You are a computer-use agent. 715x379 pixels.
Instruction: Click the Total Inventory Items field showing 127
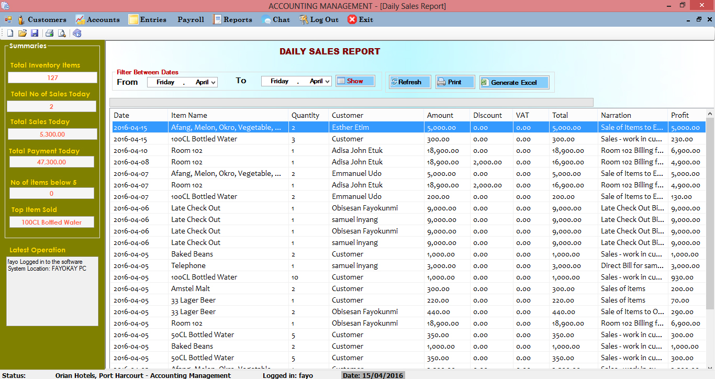pyautogui.click(x=52, y=77)
